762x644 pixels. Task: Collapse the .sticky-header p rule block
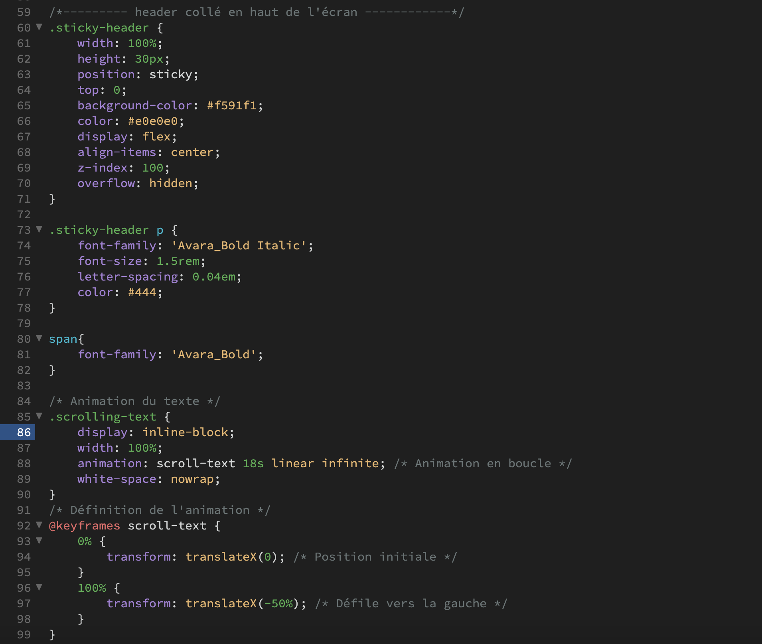(39, 229)
